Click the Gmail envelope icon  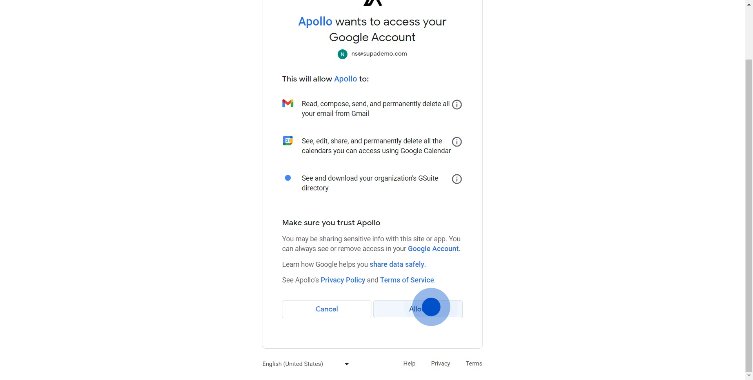point(288,103)
